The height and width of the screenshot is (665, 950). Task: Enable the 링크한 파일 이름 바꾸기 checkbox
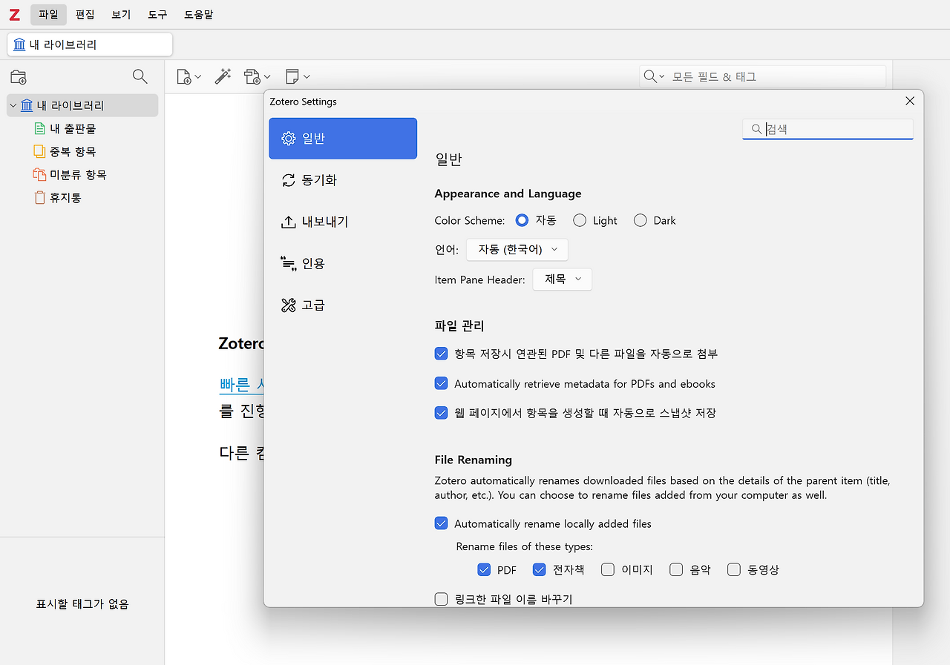[x=442, y=599]
